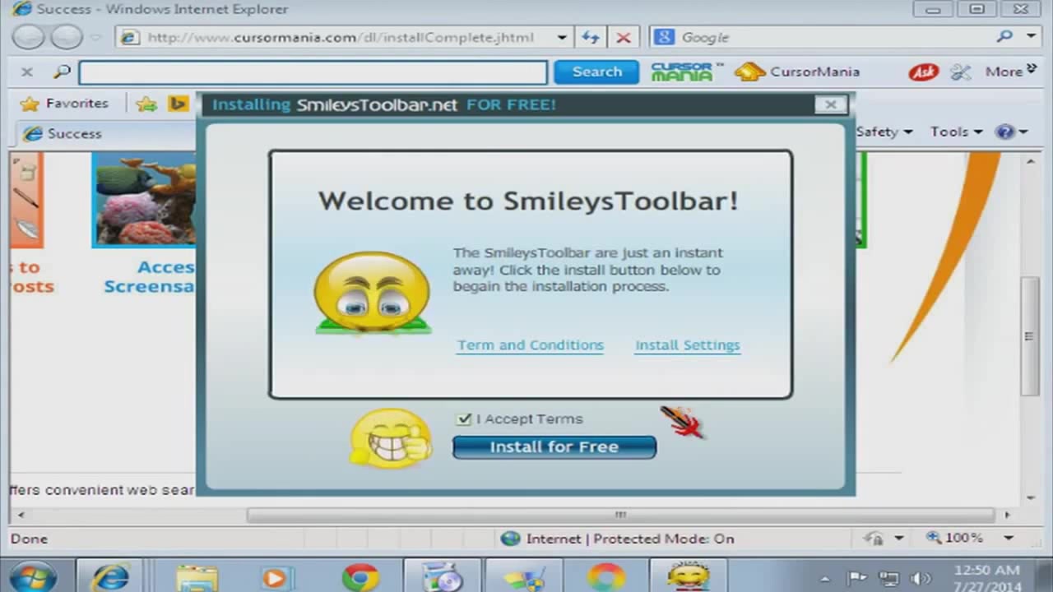Switch to the Success browser tab

pos(74,133)
